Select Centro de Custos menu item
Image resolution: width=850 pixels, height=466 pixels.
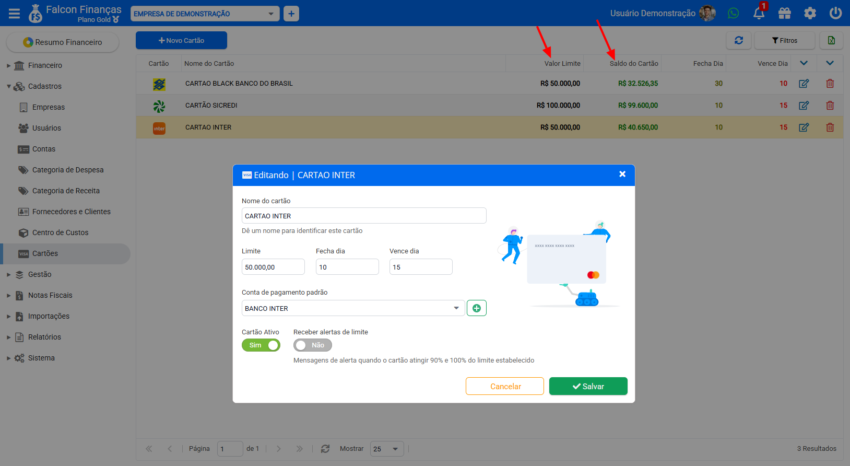[x=61, y=232]
